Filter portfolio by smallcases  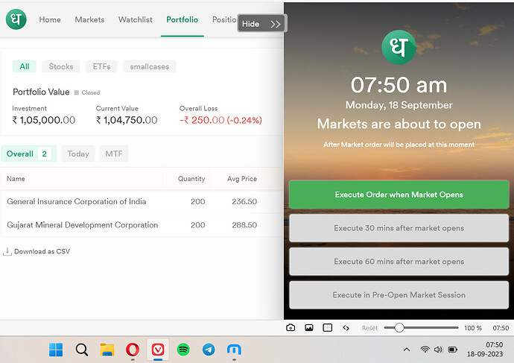(150, 66)
